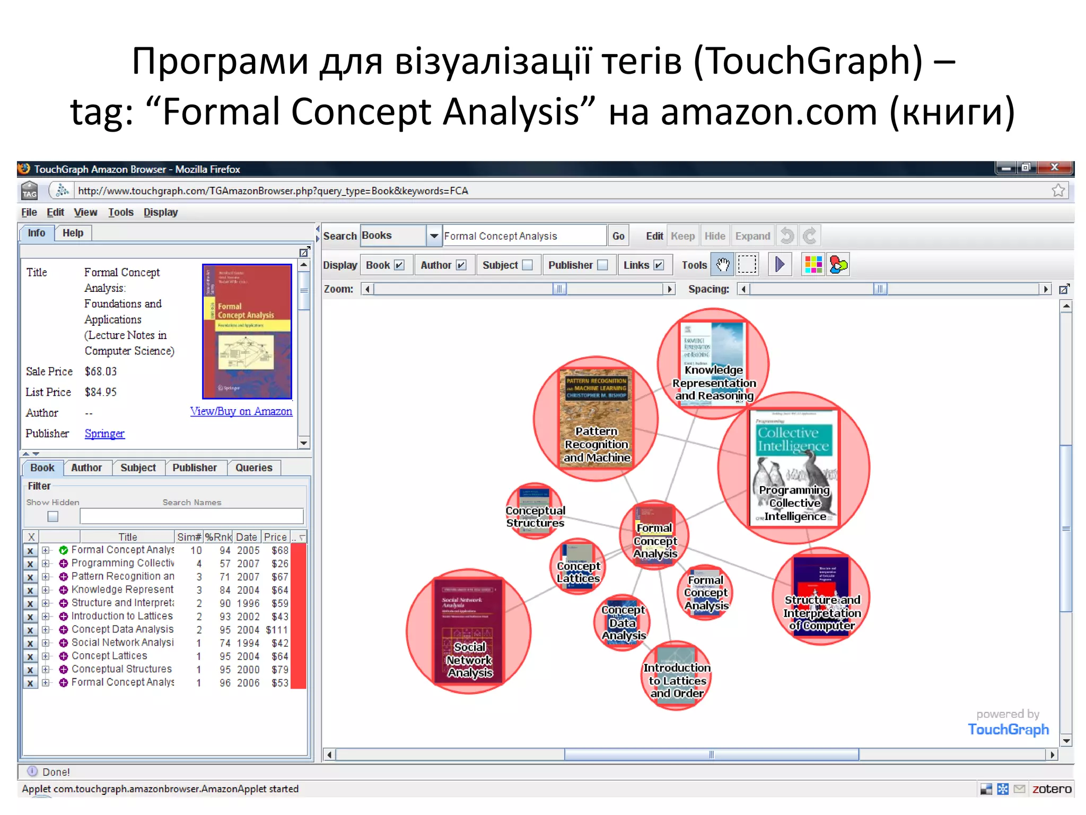Switch to the Subject tab
1086x815 pixels.
tap(138, 467)
